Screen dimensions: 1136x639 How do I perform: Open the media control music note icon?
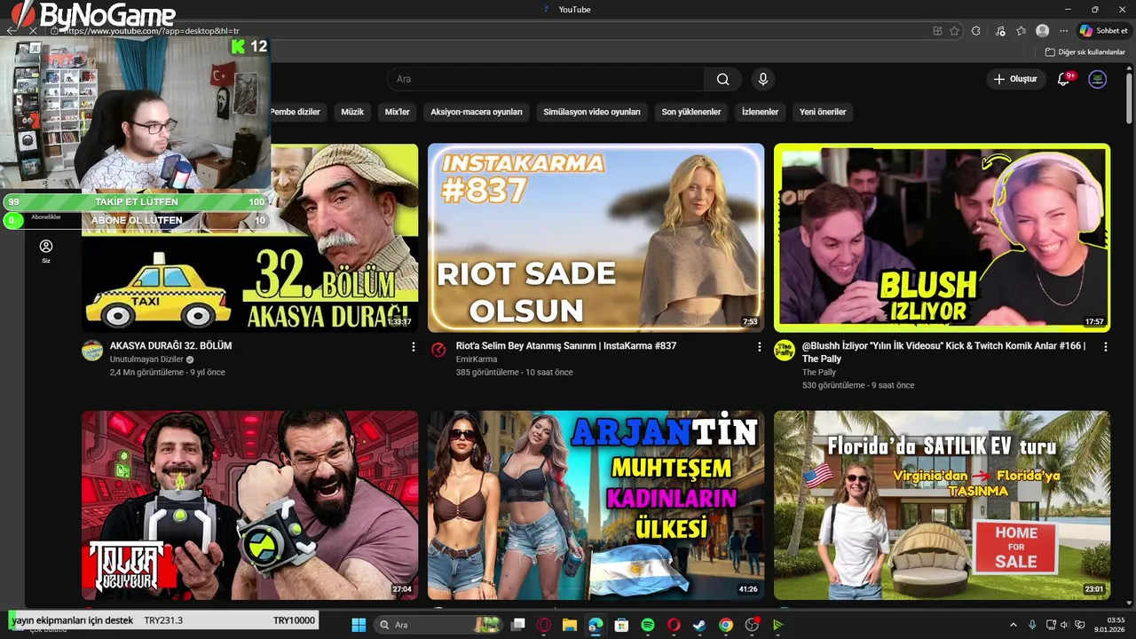[1000, 30]
